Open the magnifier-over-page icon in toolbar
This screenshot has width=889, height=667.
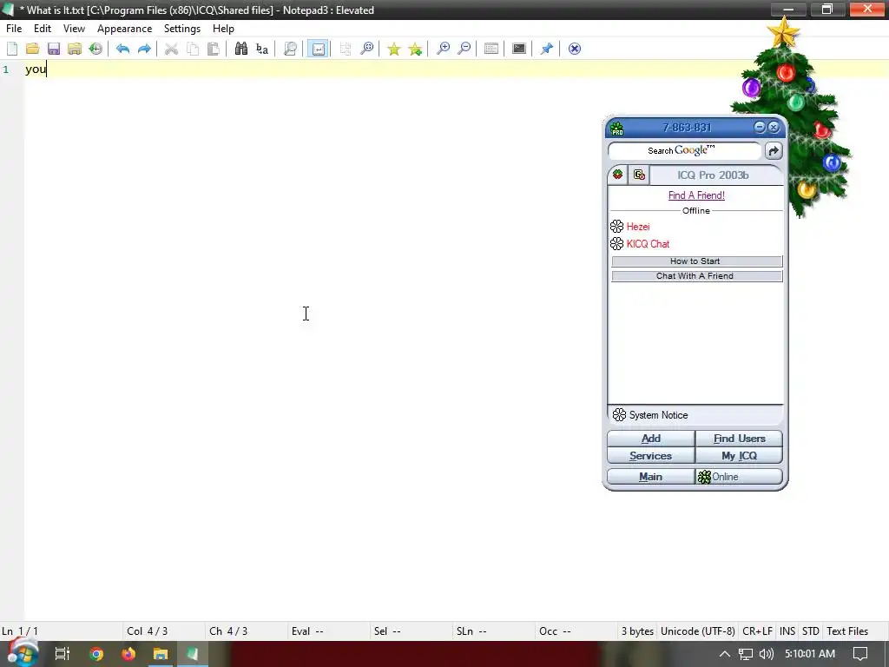[290, 49]
